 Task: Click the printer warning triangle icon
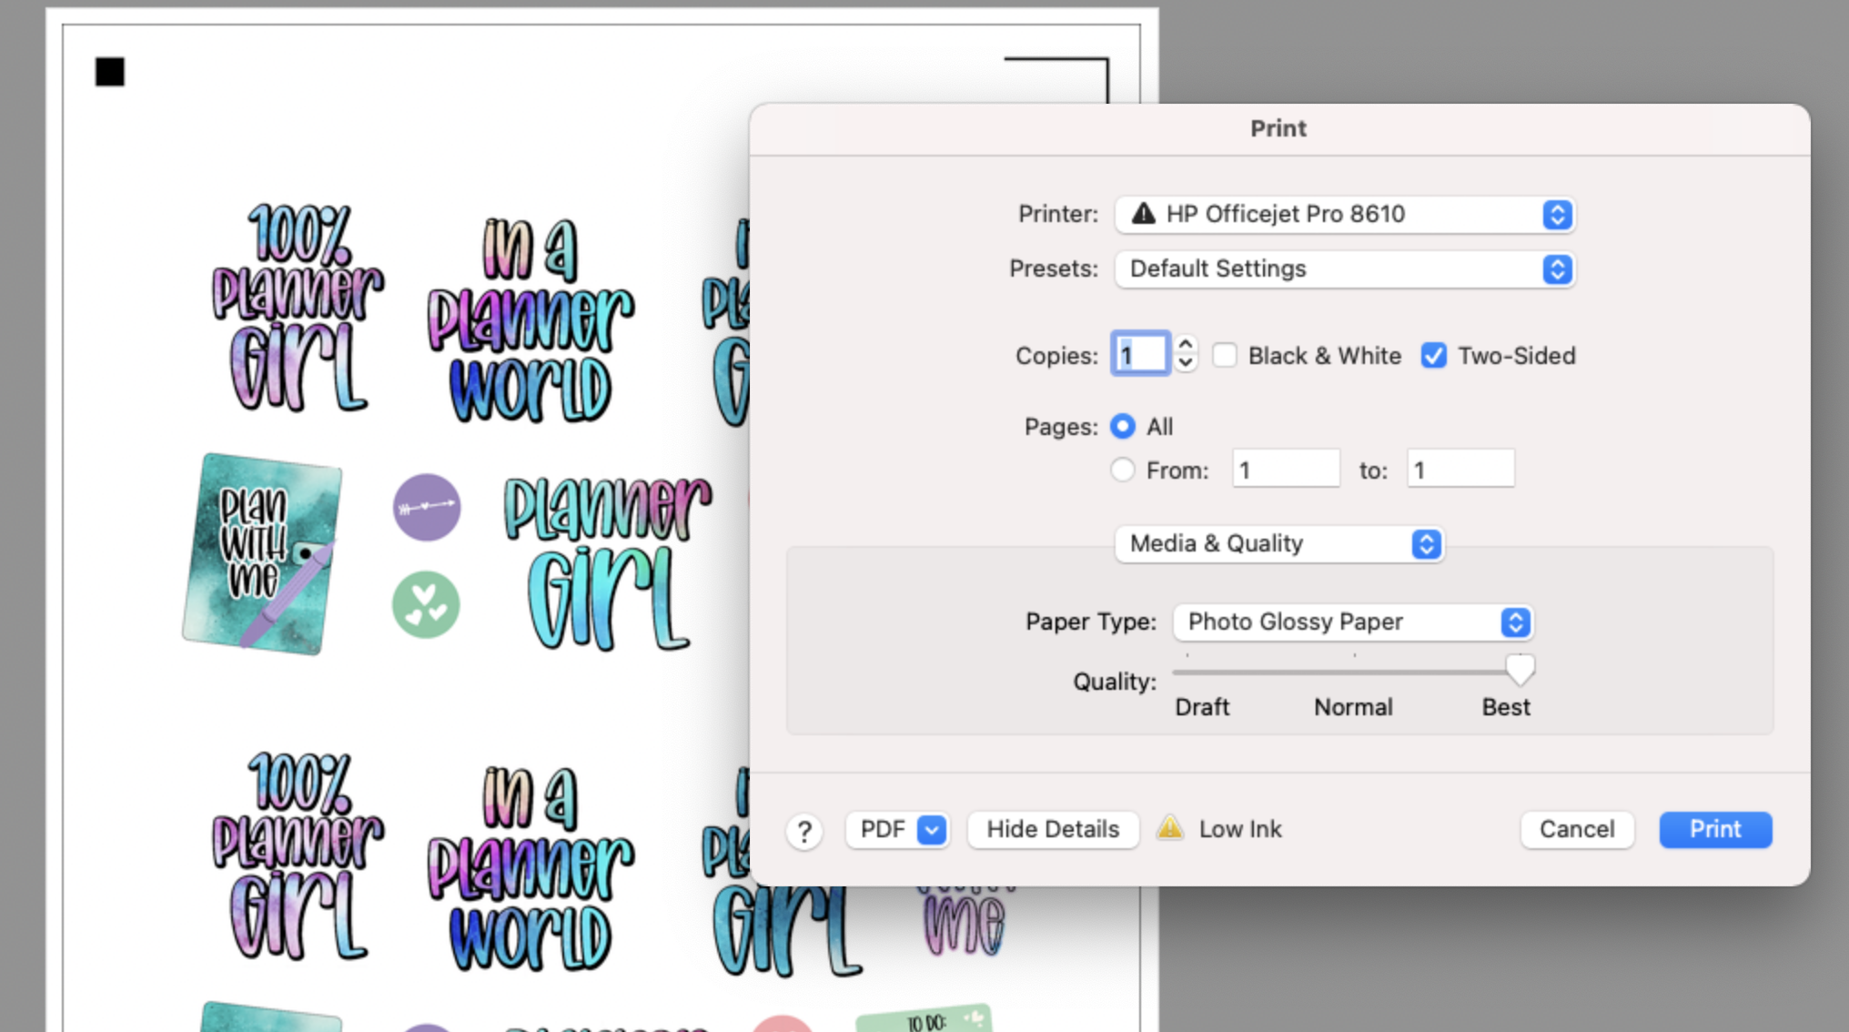(1143, 214)
